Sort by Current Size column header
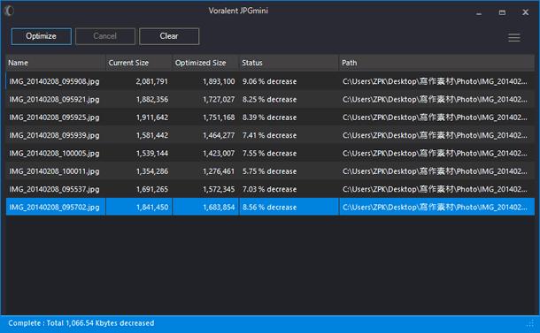 pyautogui.click(x=138, y=63)
